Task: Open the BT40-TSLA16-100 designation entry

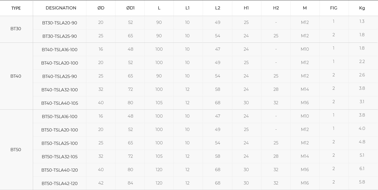Action: coord(60,50)
